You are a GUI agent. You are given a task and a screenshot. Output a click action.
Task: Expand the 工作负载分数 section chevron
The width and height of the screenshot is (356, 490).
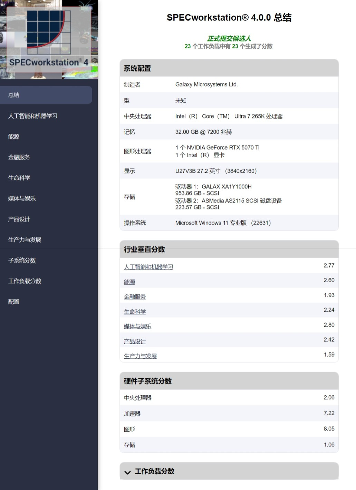coord(127,472)
